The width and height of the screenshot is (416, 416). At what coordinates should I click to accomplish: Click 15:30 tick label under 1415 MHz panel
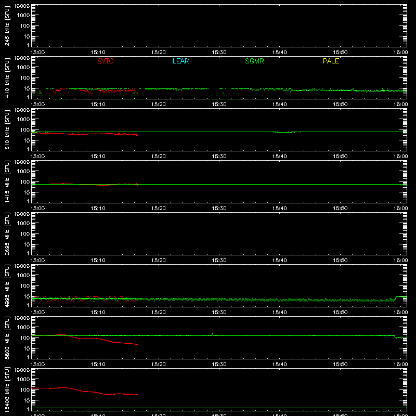219,209
